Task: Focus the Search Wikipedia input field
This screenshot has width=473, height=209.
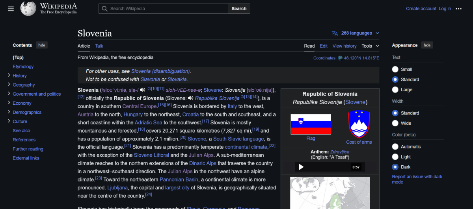Action: [x=163, y=9]
